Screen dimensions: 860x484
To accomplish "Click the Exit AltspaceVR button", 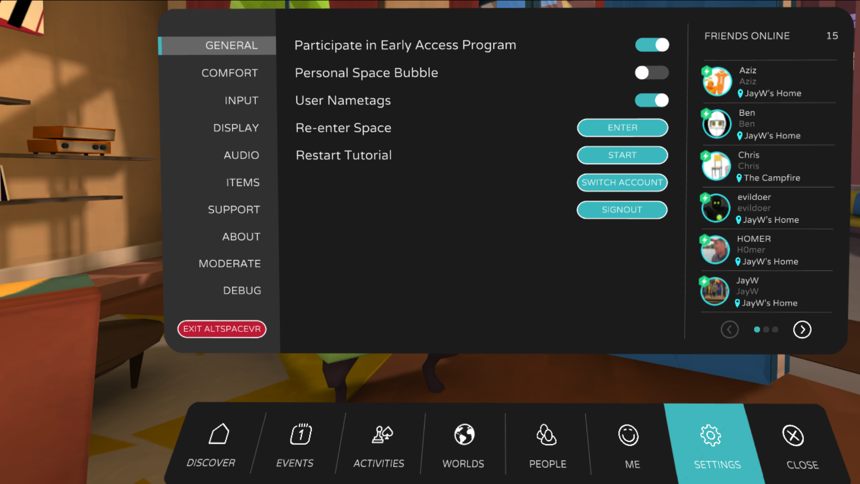I will [222, 329].
